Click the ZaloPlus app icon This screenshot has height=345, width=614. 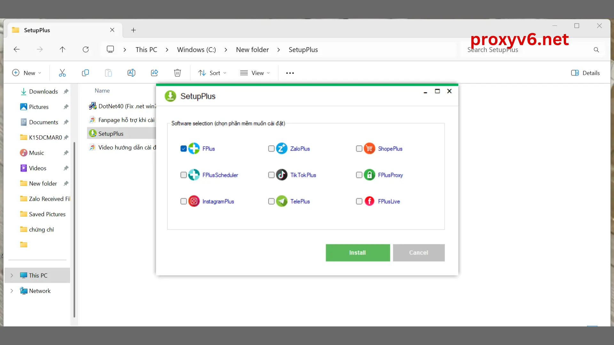[x=282, y=149]
